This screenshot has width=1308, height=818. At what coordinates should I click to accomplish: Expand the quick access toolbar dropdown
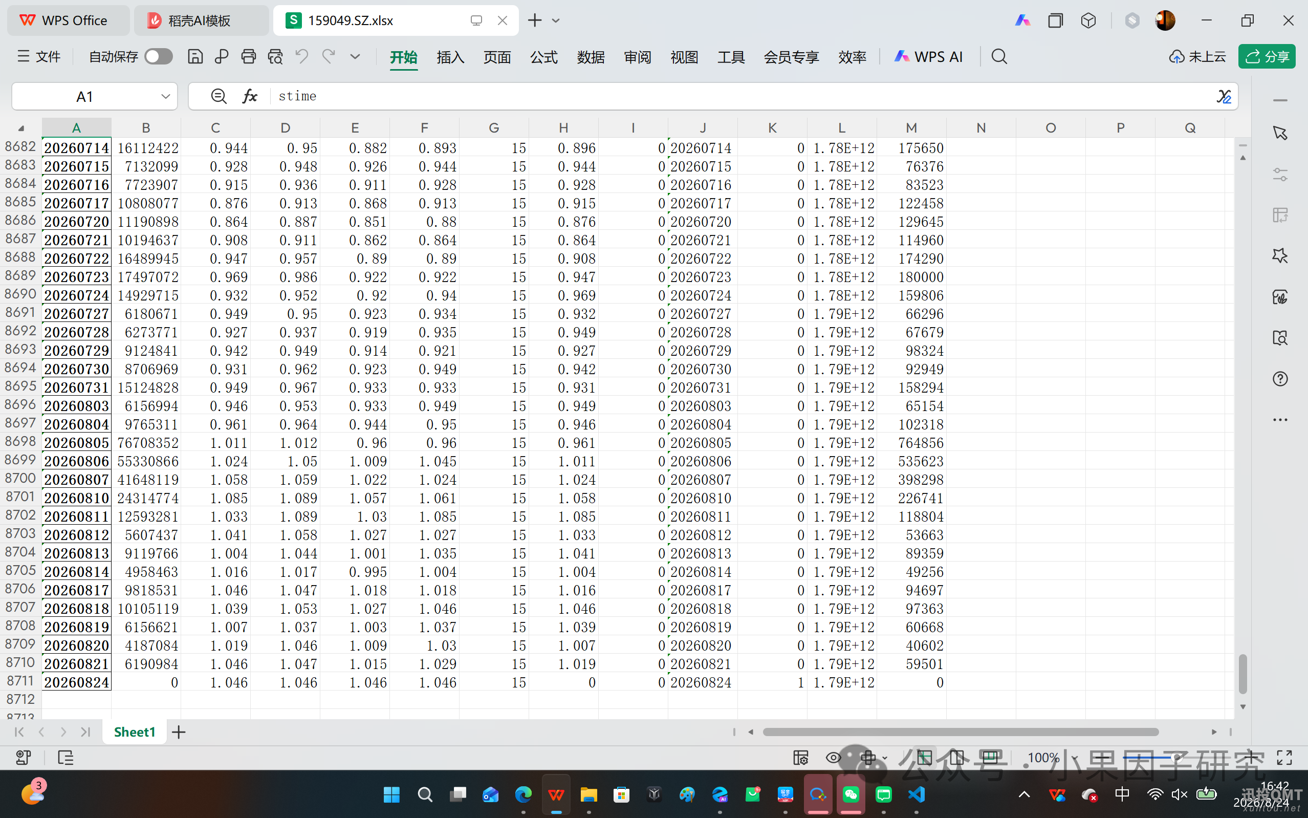[355, 57]
